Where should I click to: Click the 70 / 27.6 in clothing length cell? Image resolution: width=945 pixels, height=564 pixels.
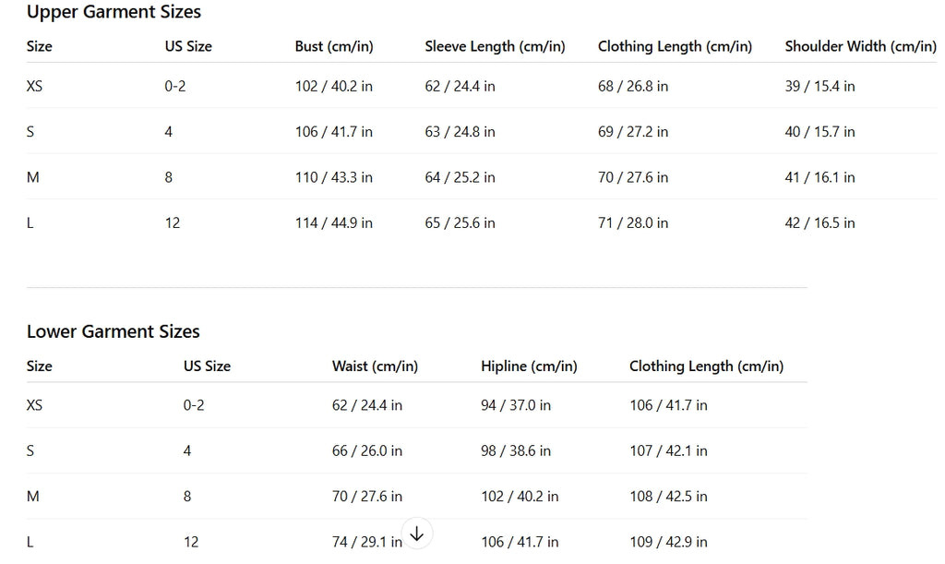633,176
